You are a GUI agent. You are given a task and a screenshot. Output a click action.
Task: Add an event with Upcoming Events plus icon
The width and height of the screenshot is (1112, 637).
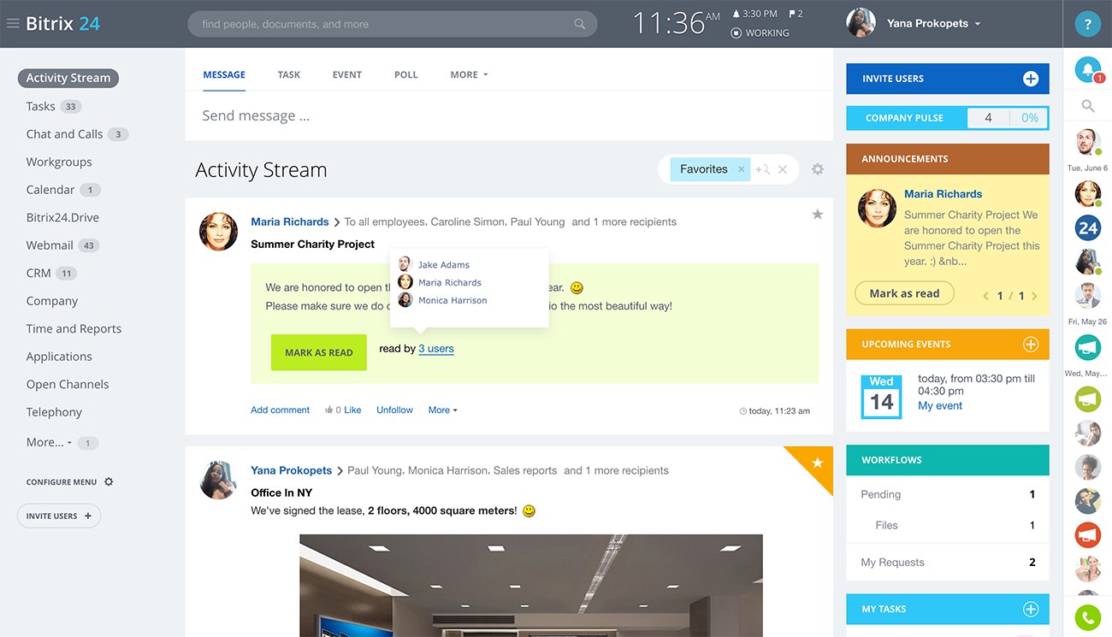point(1030,345)
